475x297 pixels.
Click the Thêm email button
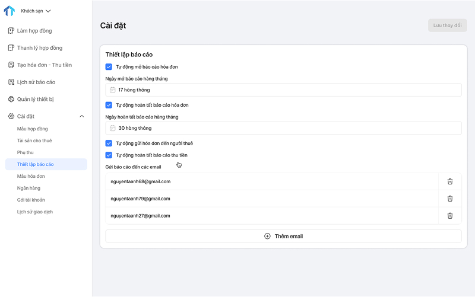(x=283, y=236)
